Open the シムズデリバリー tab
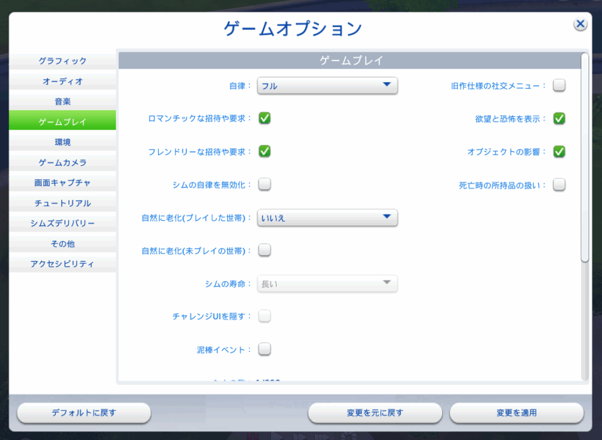The height and width of the screenshot is (440, 602). click(62, 223)
